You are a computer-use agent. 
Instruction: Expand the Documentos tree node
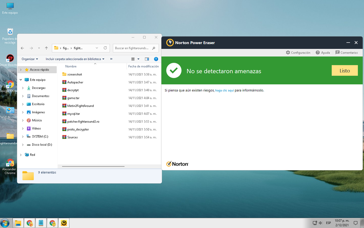(23, 96)
